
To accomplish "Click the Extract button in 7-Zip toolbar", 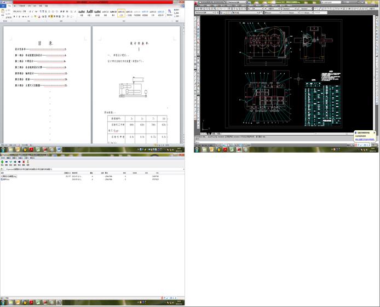I will click(7, 163).
